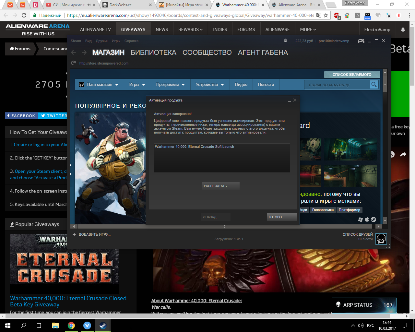Viewport: 415px width, 332px height.
Task: Reload the Steam store page
Action: [74, 63]
